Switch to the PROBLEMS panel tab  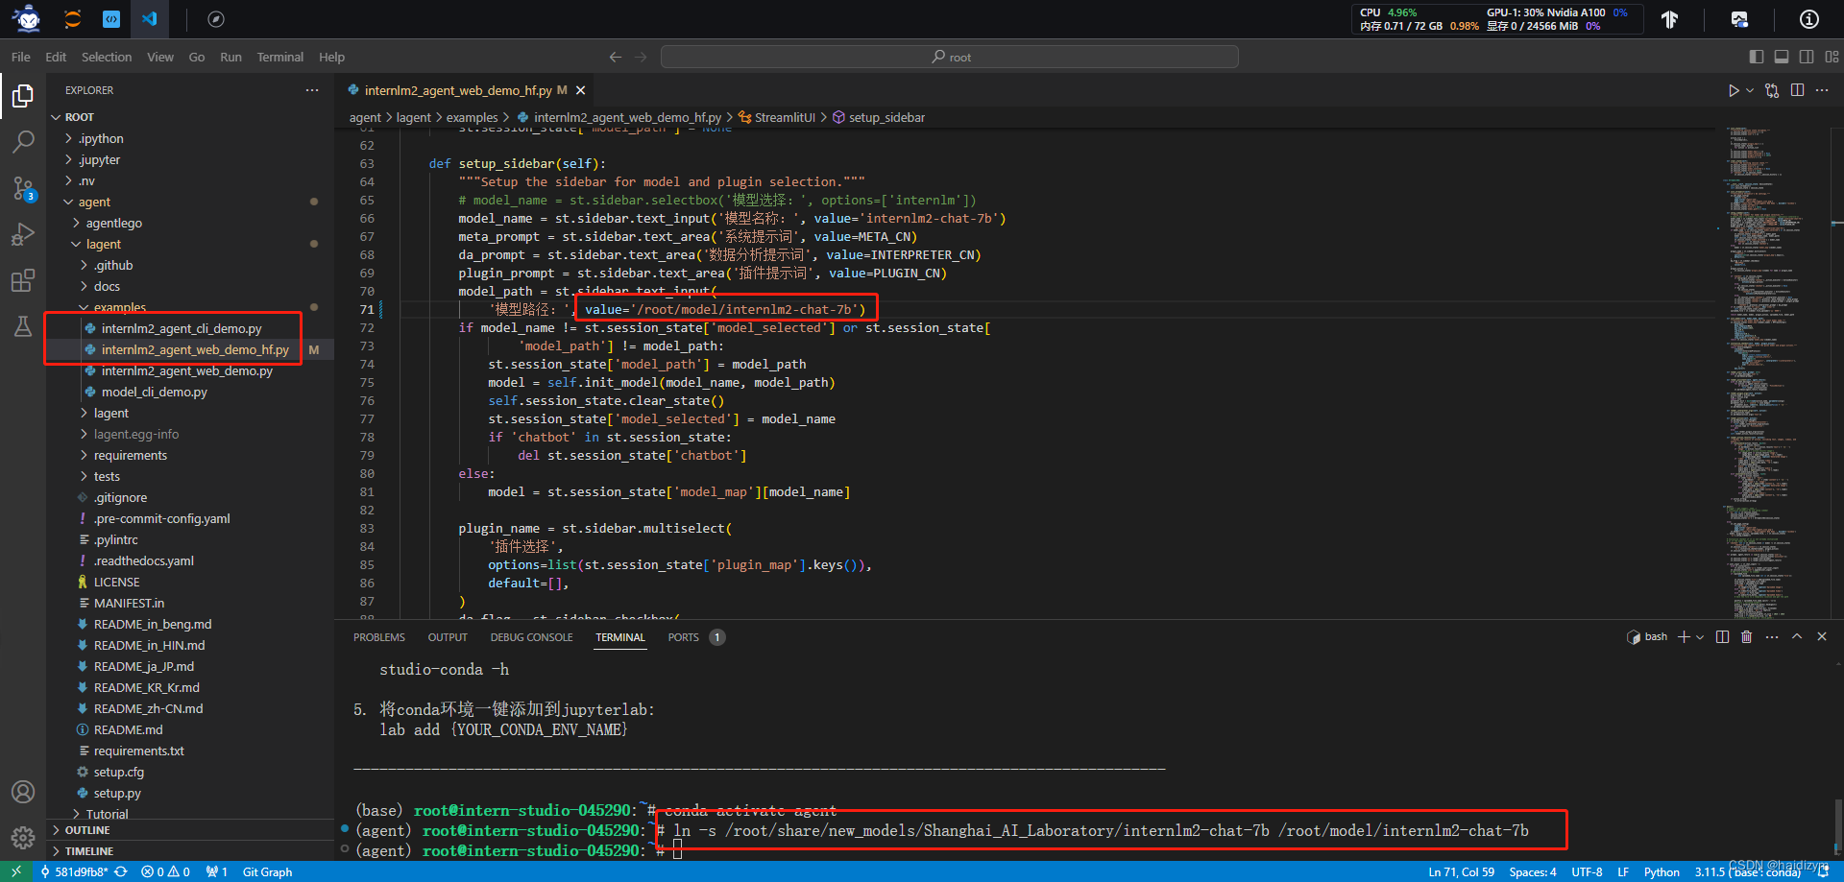coord(379,637)
